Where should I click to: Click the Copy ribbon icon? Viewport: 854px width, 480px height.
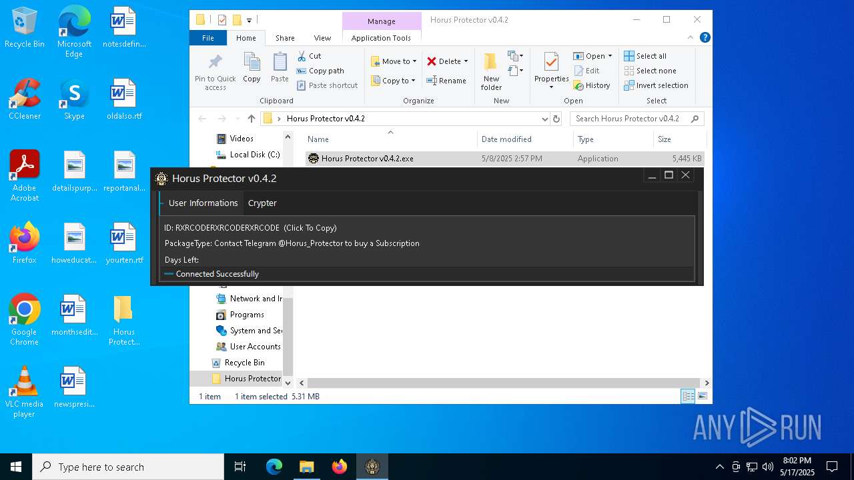252,67
